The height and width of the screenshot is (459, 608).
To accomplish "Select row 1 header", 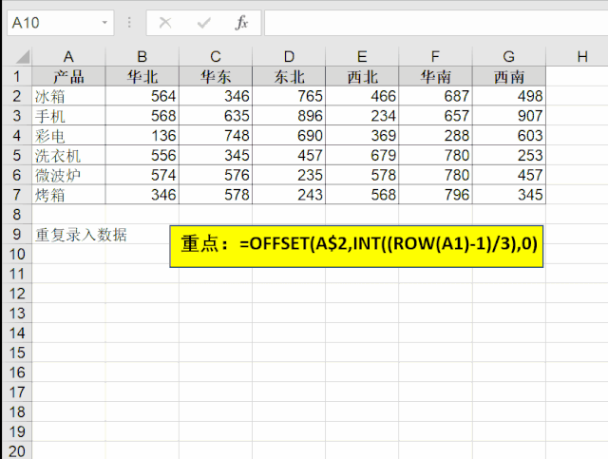I will (x=17, y=76).
